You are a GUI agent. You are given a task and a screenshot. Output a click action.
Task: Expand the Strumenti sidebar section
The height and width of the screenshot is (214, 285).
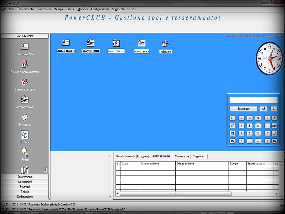25,187
